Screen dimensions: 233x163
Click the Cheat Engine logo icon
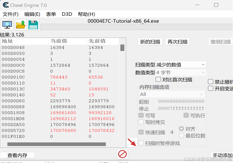[x=6, y=5]
